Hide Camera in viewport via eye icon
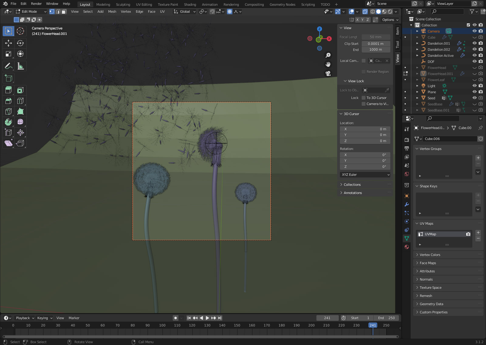Image resolution: width=486 pixels, height=345 pixels. click(x=474, y=31)
